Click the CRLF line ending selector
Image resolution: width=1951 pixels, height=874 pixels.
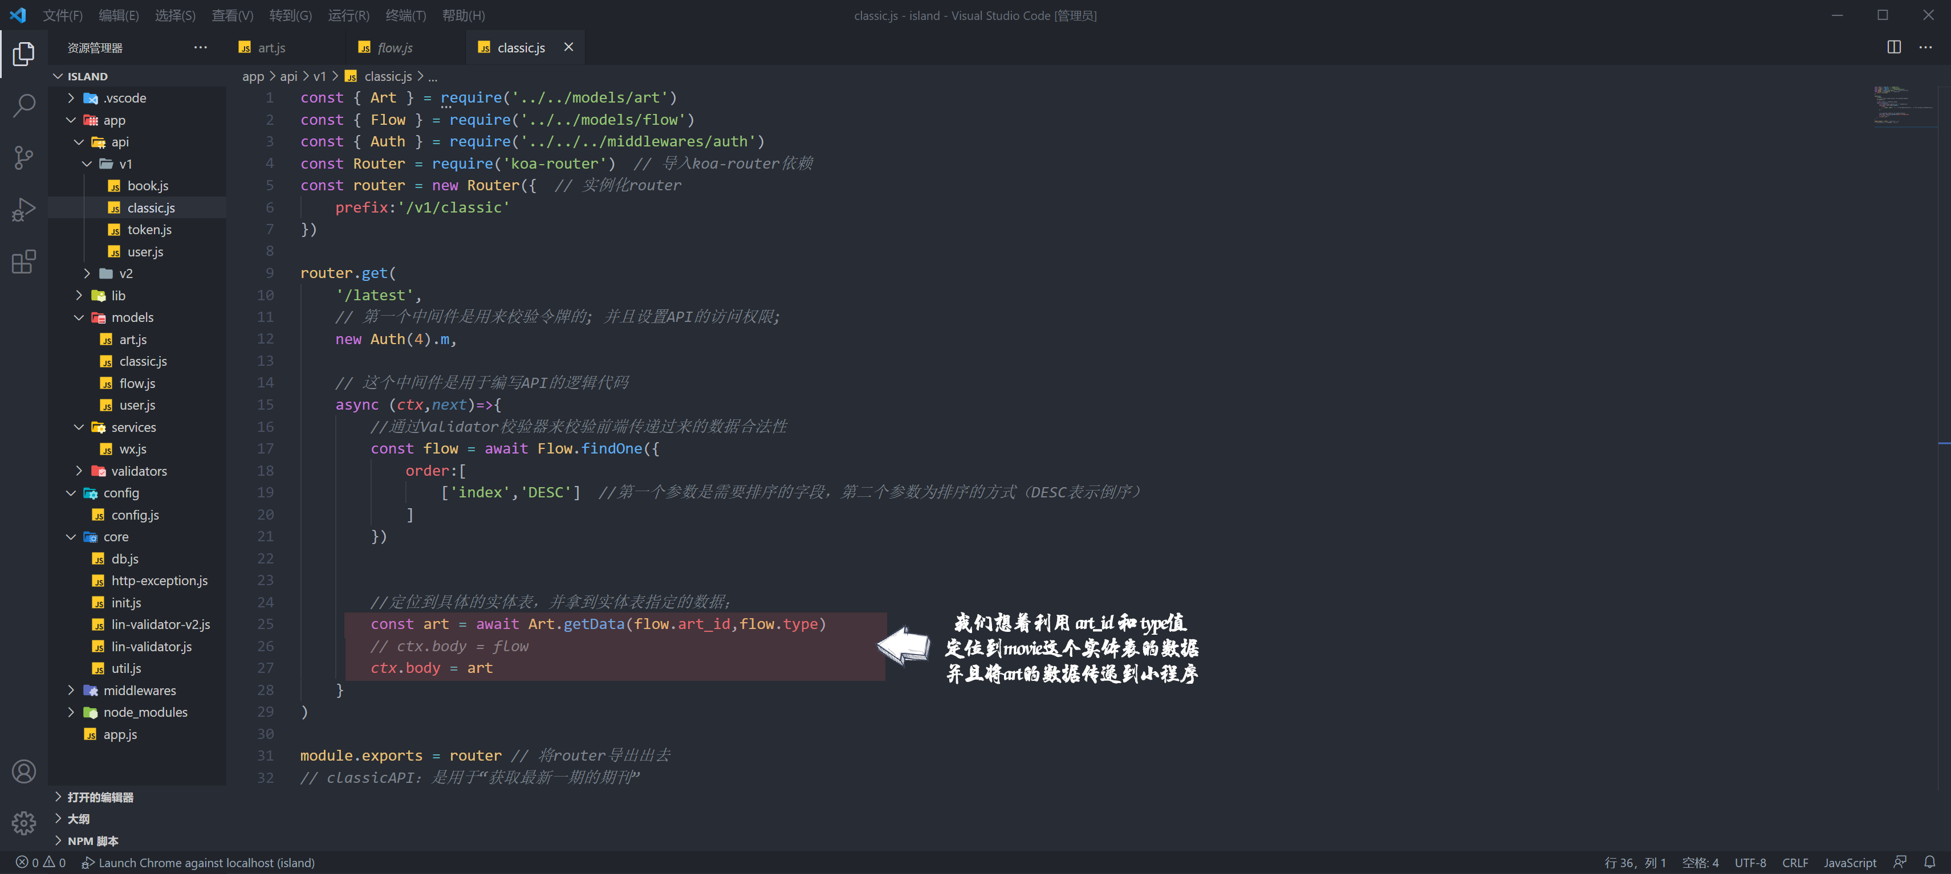click(x=1794, y=863)
